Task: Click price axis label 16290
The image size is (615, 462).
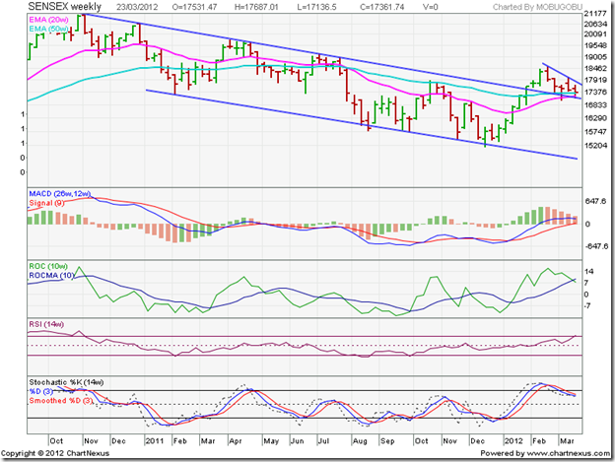Action: click(x=595, y=118)
